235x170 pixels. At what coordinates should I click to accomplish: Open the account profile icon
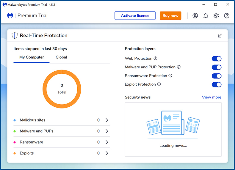(x=195, y=15)
